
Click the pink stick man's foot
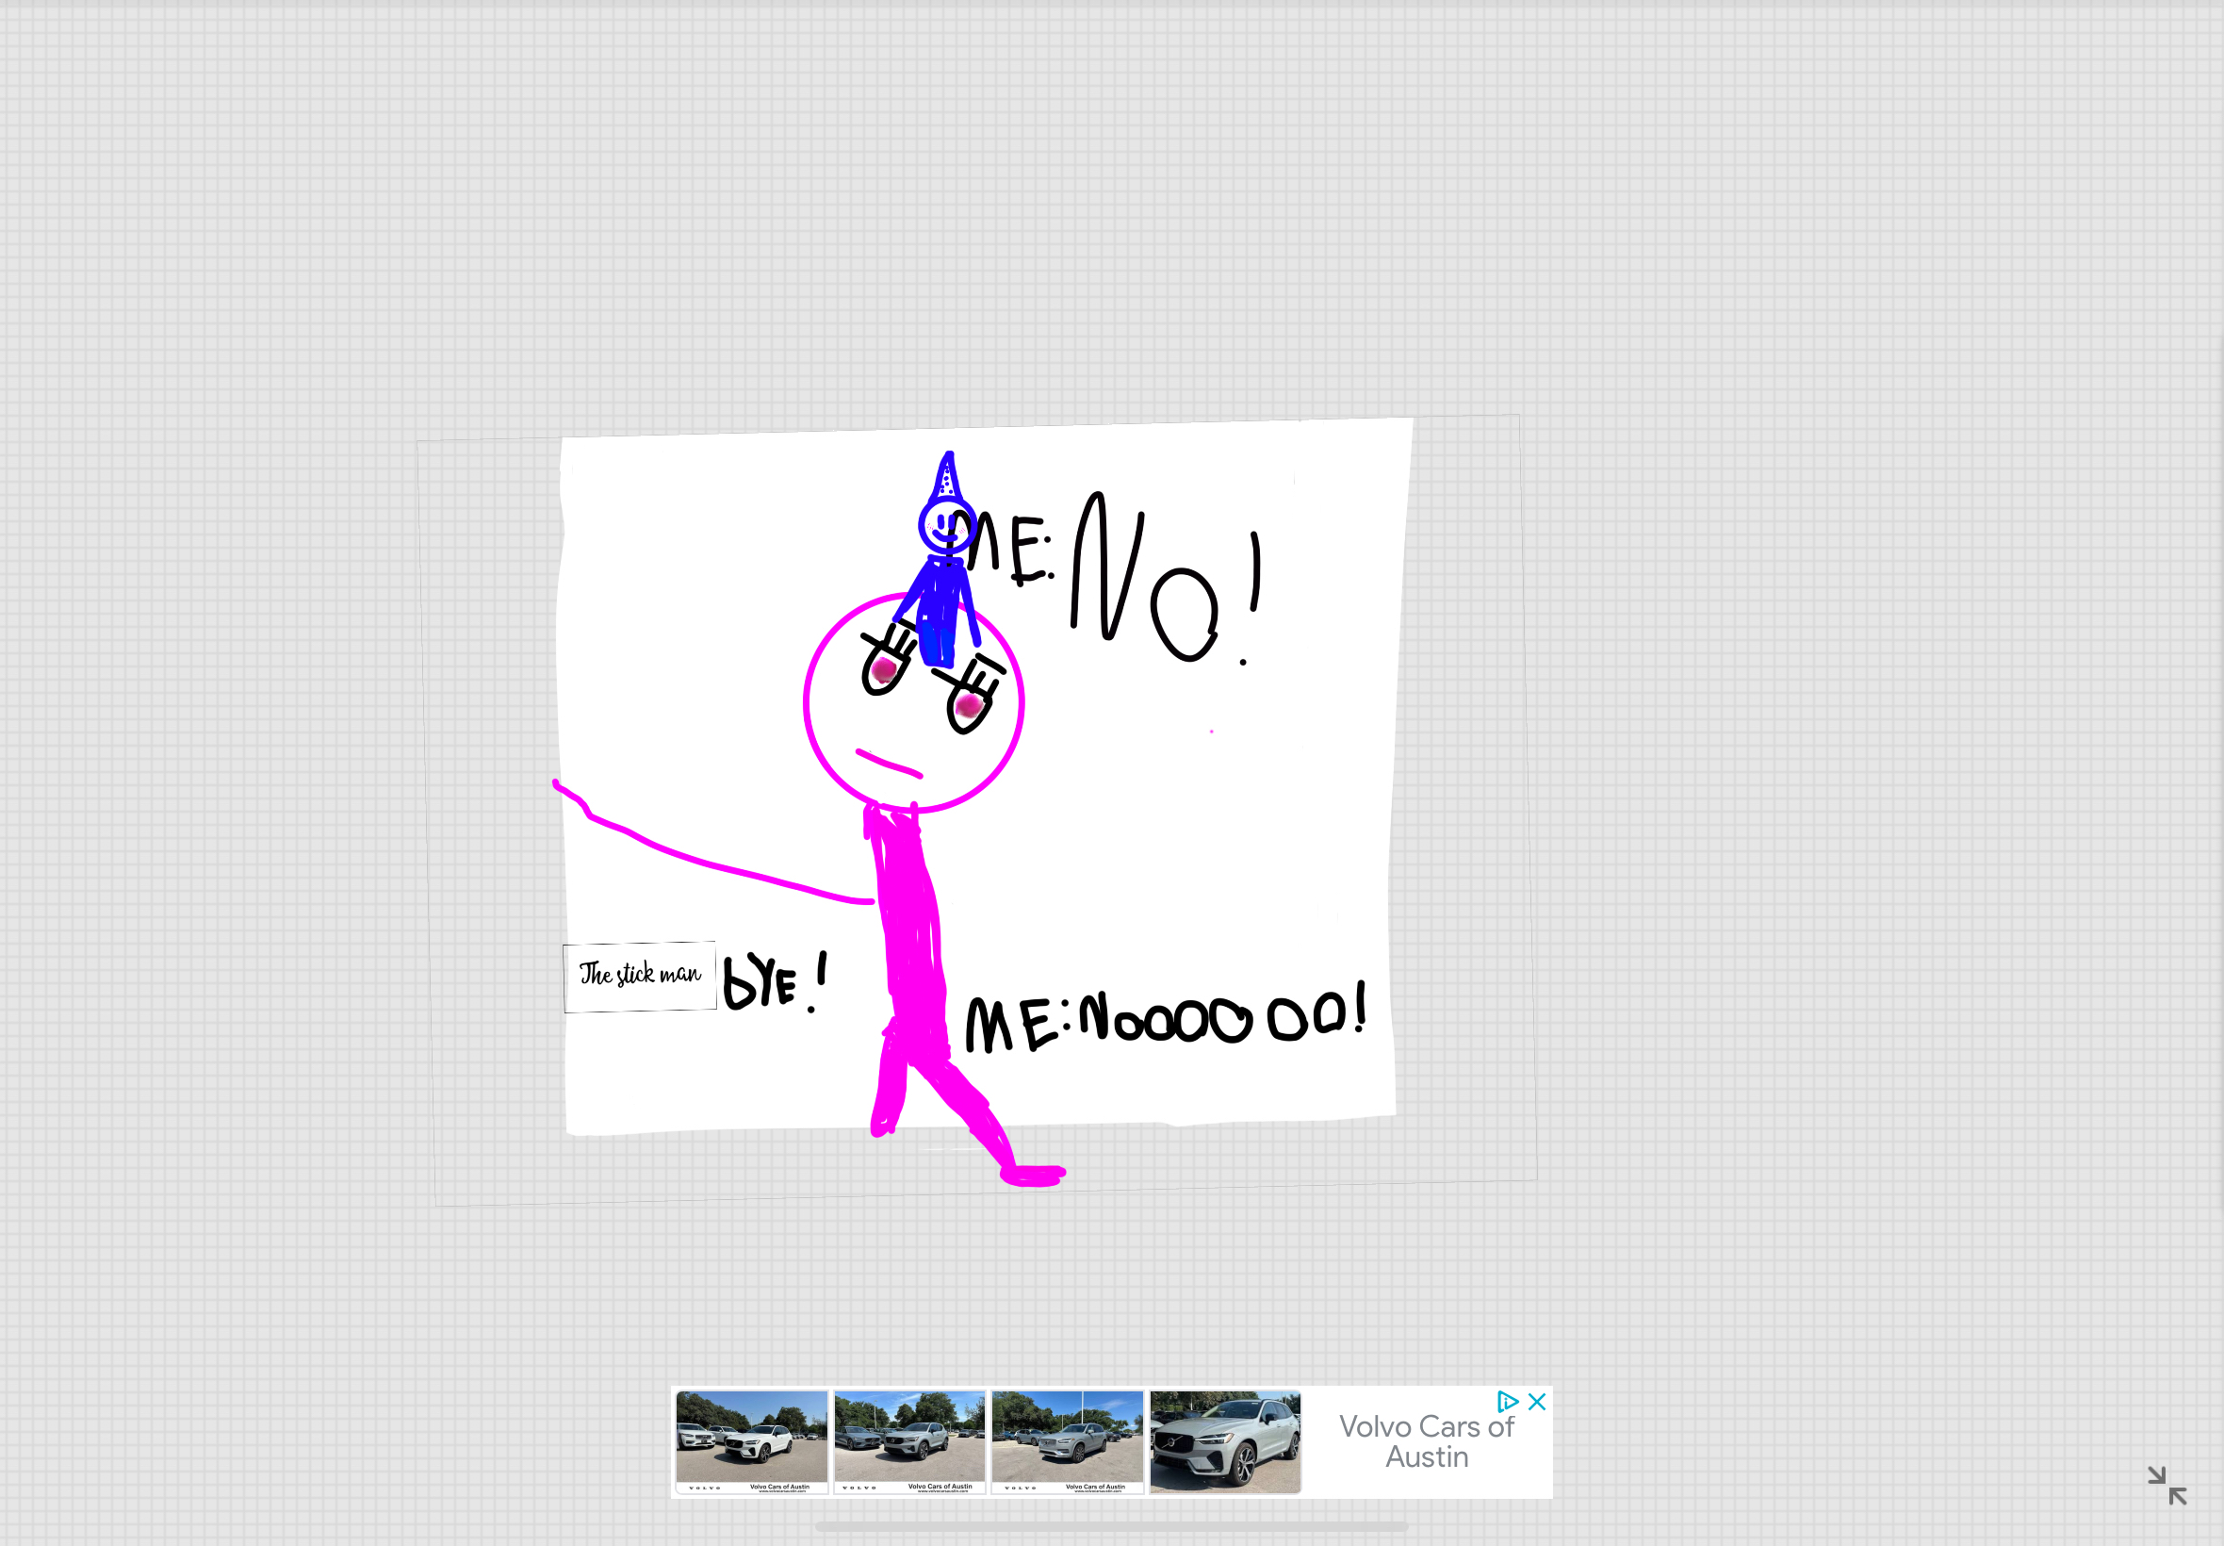tap(1033, 1175)
